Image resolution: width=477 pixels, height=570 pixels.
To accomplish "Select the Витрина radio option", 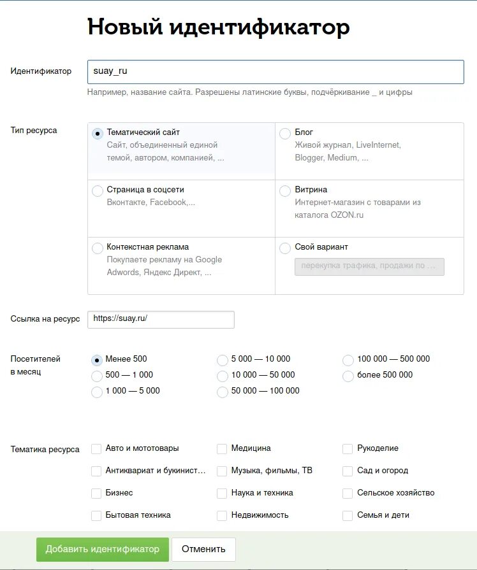I will point(285,191).
